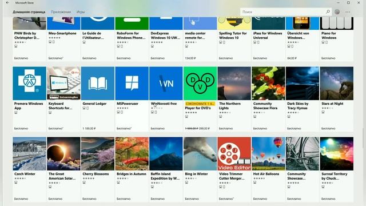
Task: Click the Player for DVD's star rating
Action: click(x=191, y=113)
